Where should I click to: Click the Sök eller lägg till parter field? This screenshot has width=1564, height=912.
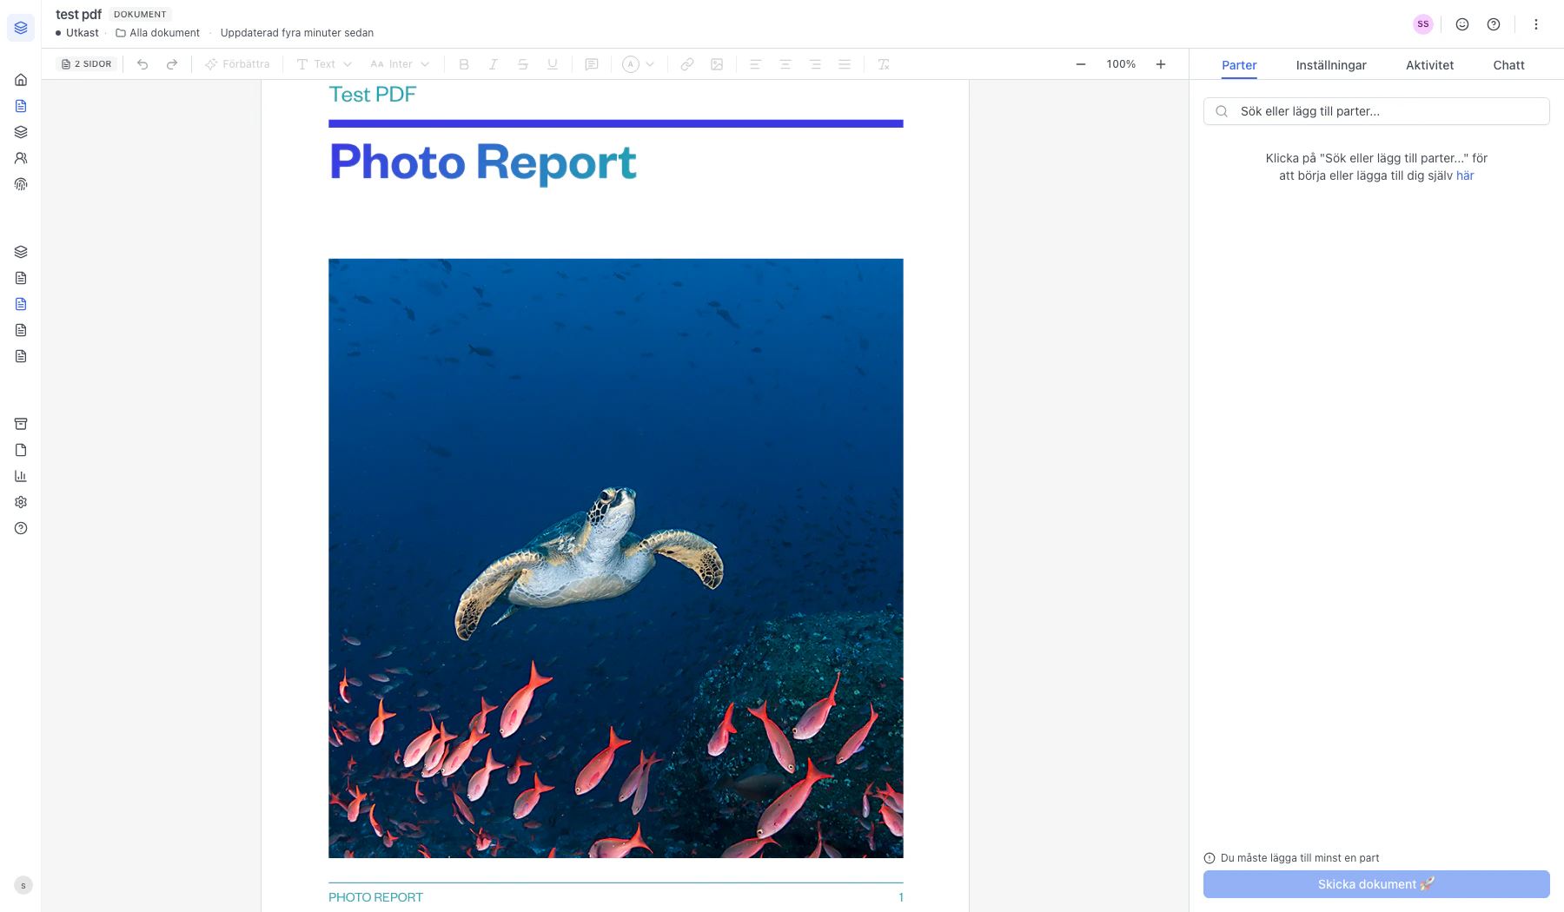coord(1376,111)
